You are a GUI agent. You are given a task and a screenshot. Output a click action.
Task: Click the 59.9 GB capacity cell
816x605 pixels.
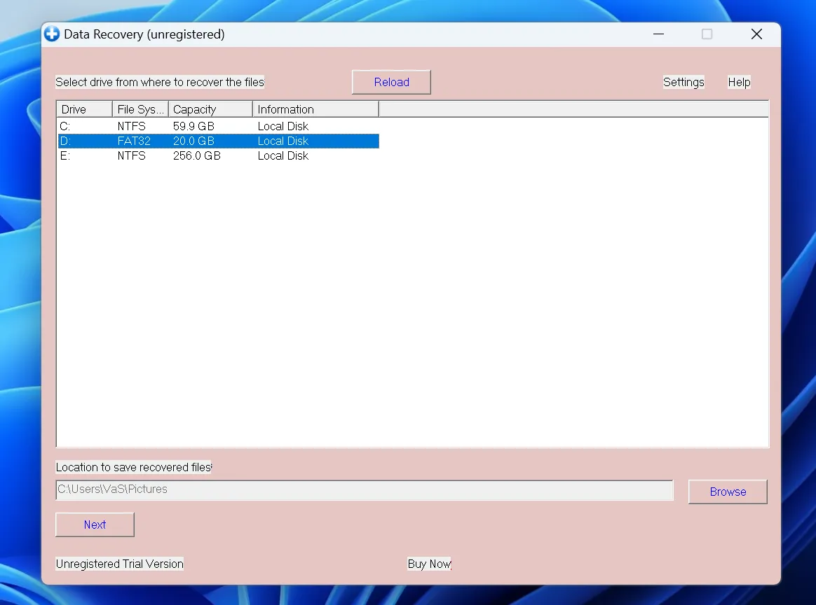coord(193,126)
